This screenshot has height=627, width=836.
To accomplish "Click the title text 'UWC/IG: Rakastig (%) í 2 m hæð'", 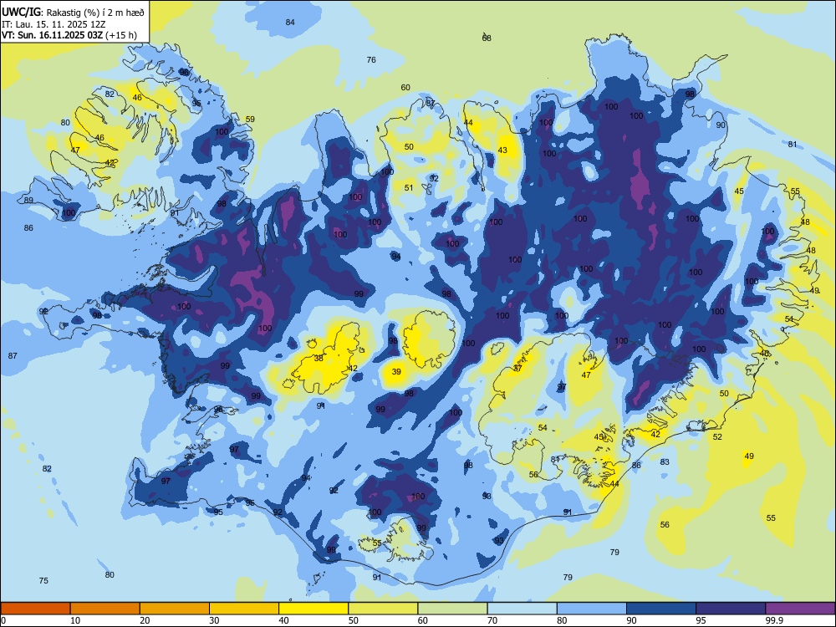I will 73,13.
